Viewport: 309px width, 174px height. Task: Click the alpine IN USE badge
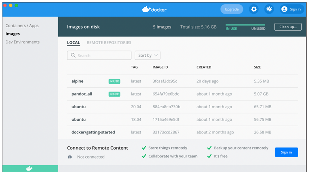coord(114,81)
